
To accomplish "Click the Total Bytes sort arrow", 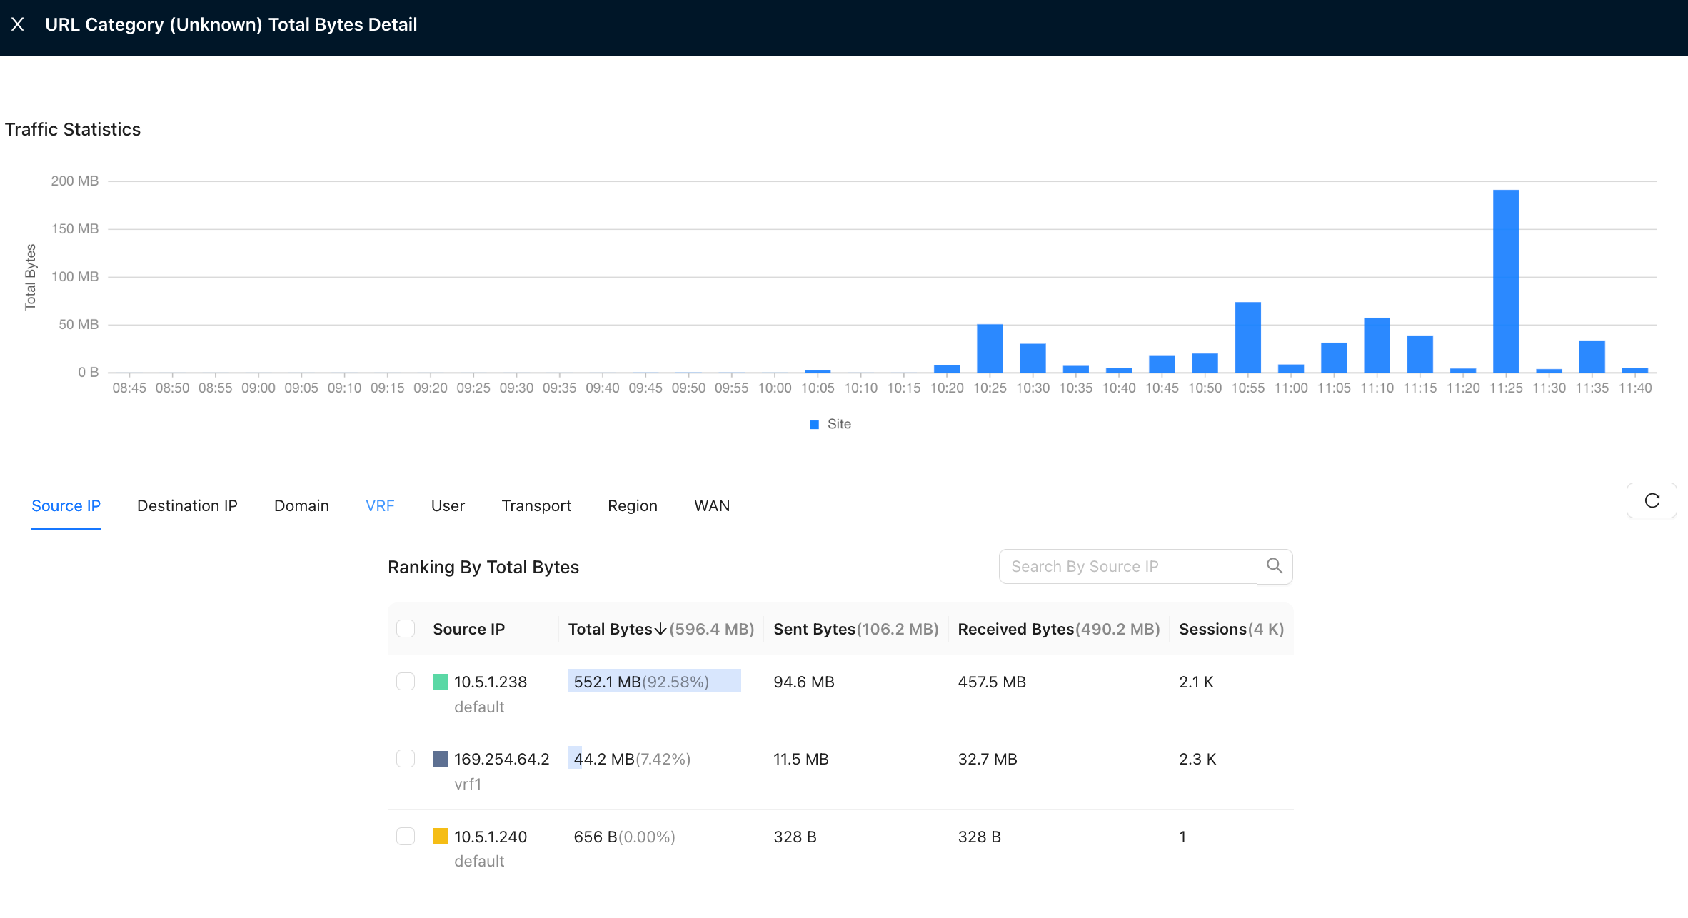I will (x=660, y=629).
